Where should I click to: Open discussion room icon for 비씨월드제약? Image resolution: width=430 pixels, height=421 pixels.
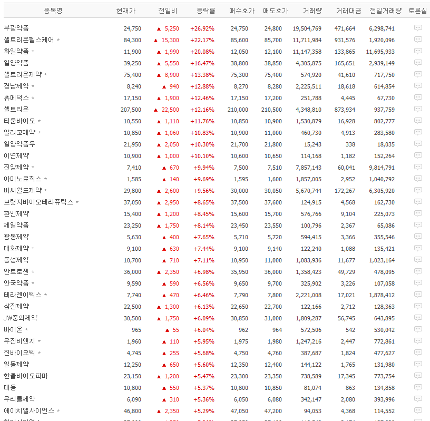pyautogui.click(x=418, y=190)
